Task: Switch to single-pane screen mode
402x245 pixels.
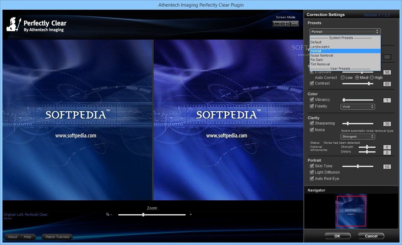Action: [277, 23]
